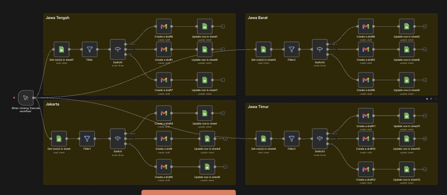Open Update row in sheet10 Sheets node
447x195 pixels.
(x=407, y=138)
